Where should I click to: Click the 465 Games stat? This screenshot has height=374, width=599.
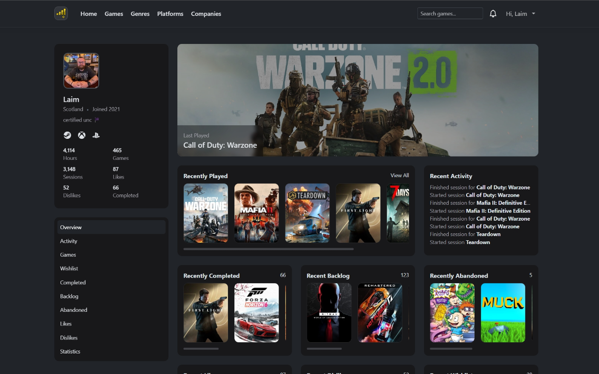(121, 154)
